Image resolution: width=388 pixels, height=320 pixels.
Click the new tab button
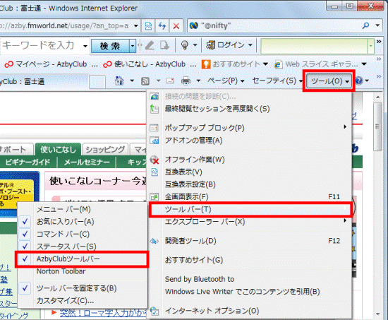click(x=97, y=81)
